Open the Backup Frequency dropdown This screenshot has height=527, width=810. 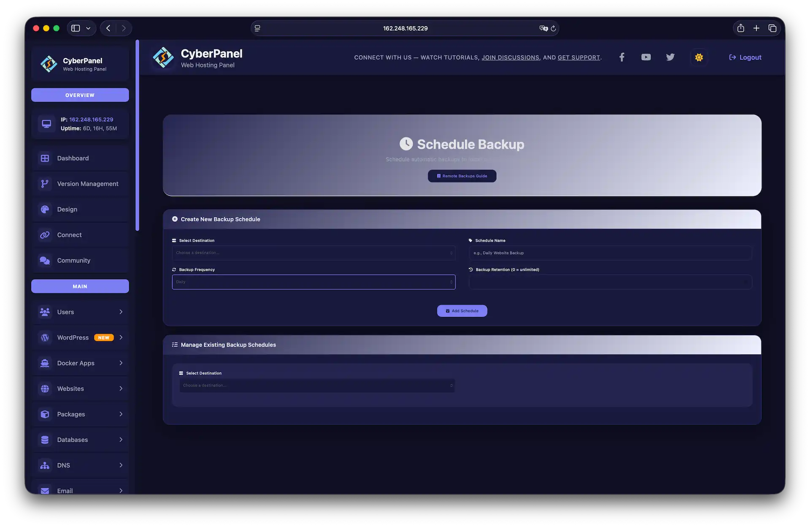click(x=313, y=282)
